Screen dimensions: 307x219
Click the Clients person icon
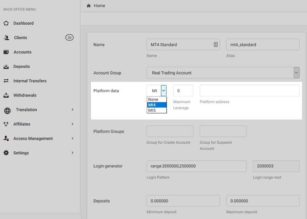(x=6, y=38)
